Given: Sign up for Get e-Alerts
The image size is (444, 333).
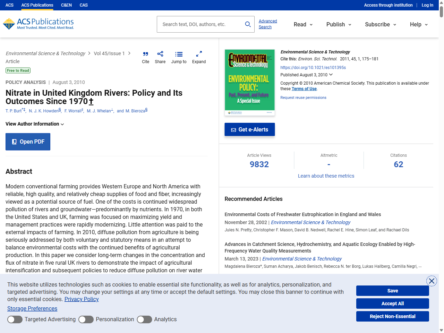Looking at the screenshot, I should (249, 129).
